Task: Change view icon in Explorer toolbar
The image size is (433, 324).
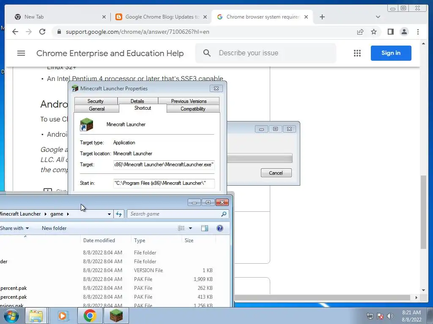Action: pyautogui.click(x=181, y=228)
